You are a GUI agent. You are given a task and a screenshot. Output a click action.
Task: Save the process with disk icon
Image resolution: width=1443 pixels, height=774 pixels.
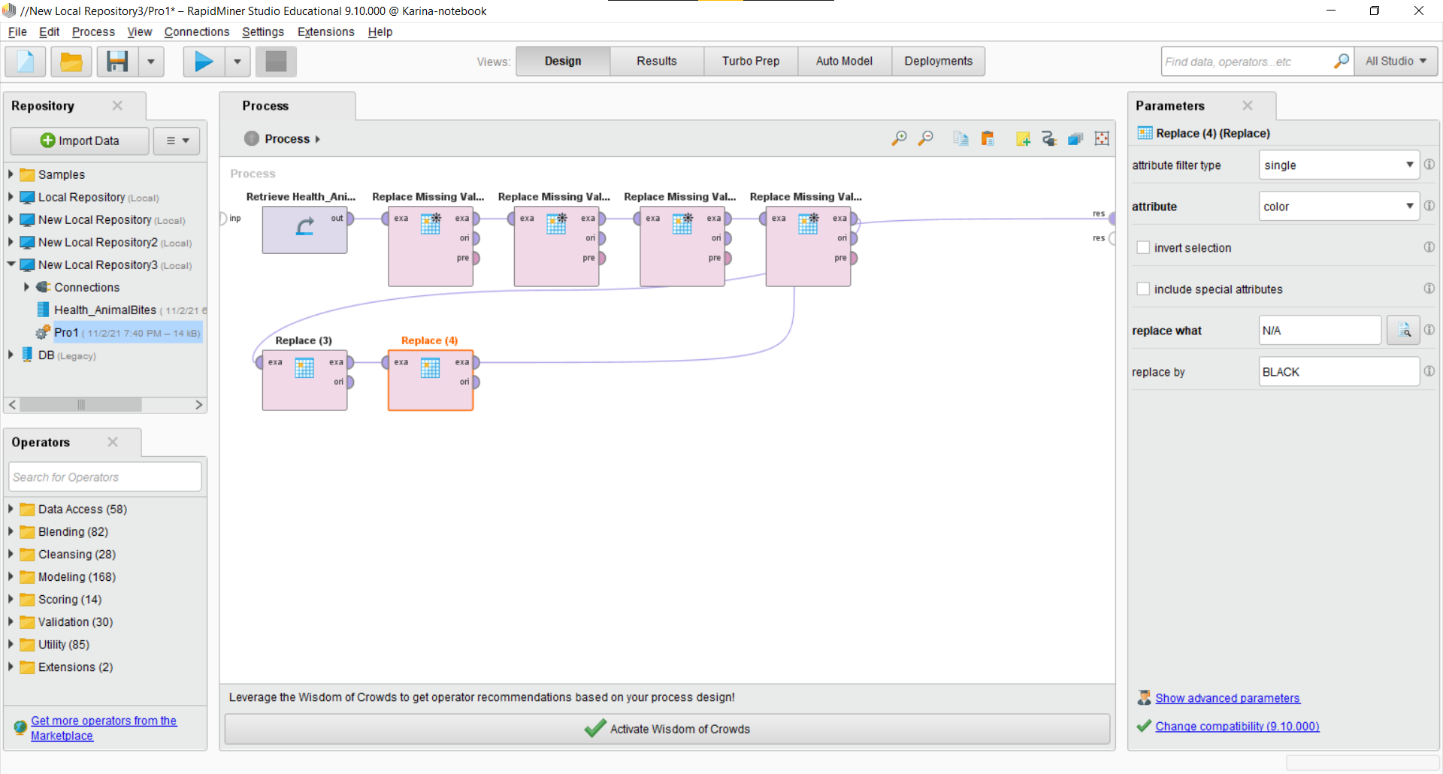[x=117, y=62]
